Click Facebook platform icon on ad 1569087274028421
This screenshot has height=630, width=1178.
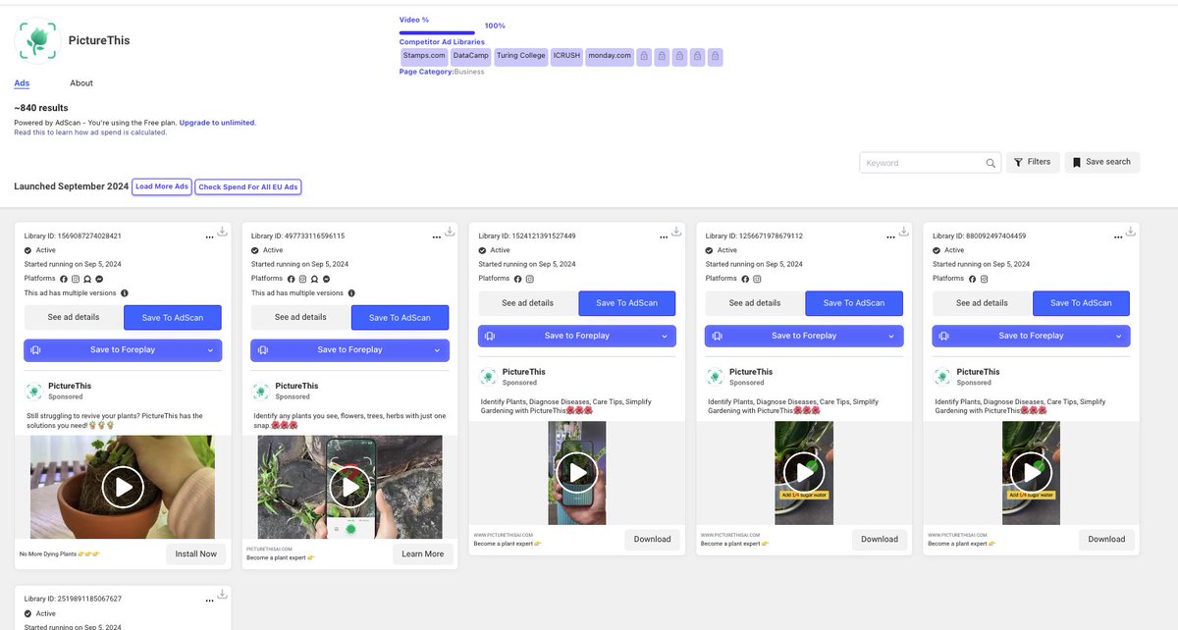pos(64,279)
